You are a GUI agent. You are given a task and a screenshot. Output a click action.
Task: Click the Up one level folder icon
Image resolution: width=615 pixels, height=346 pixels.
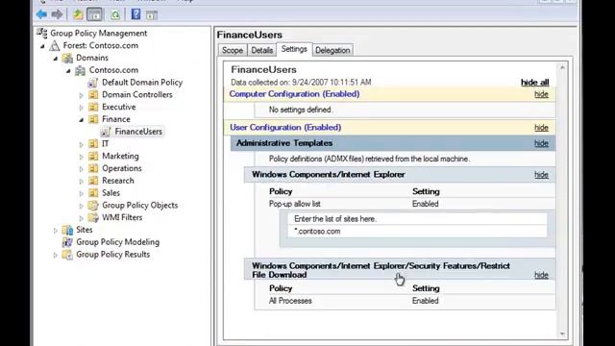click(x=78, y=15)
